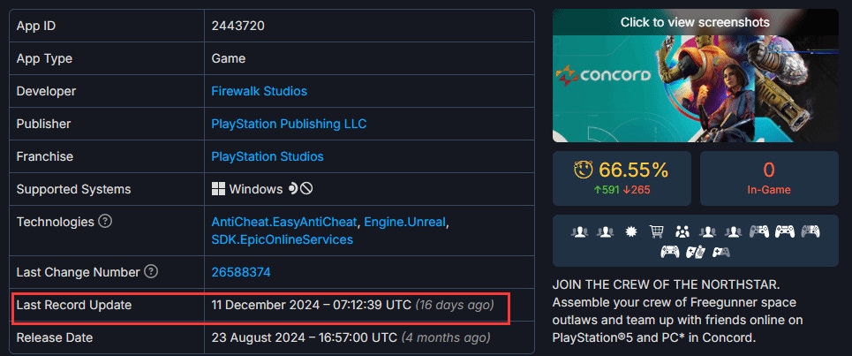Viewport: 852px width, 356px height.
Task: Click the Release Date row label
Action: (55, 337)
